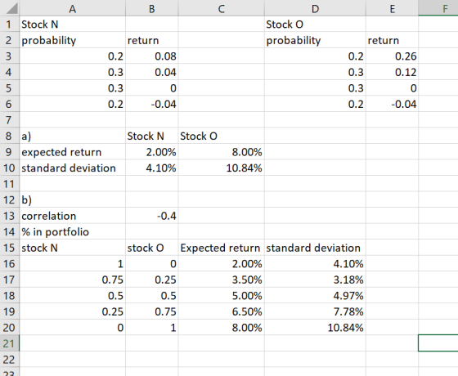Select column C header

222,8
